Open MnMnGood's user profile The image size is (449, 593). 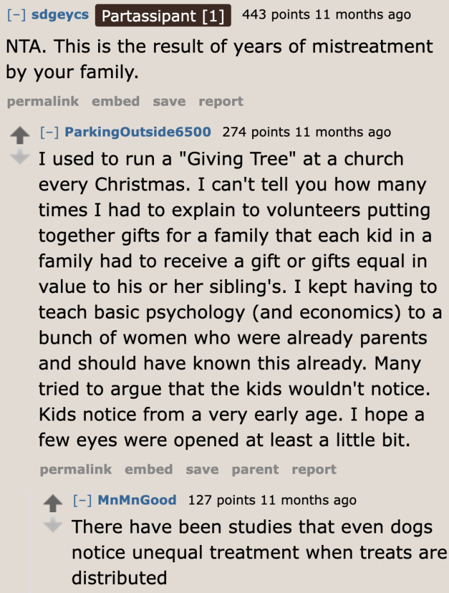[x=137, y=500]
